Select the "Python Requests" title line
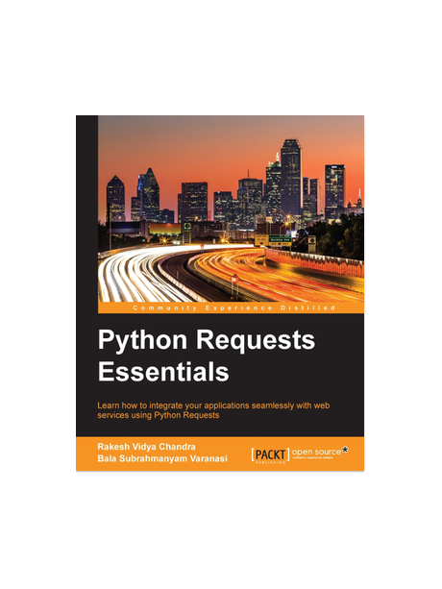The width and height of the screenshot is (442, 589). (x=207, y=340)
